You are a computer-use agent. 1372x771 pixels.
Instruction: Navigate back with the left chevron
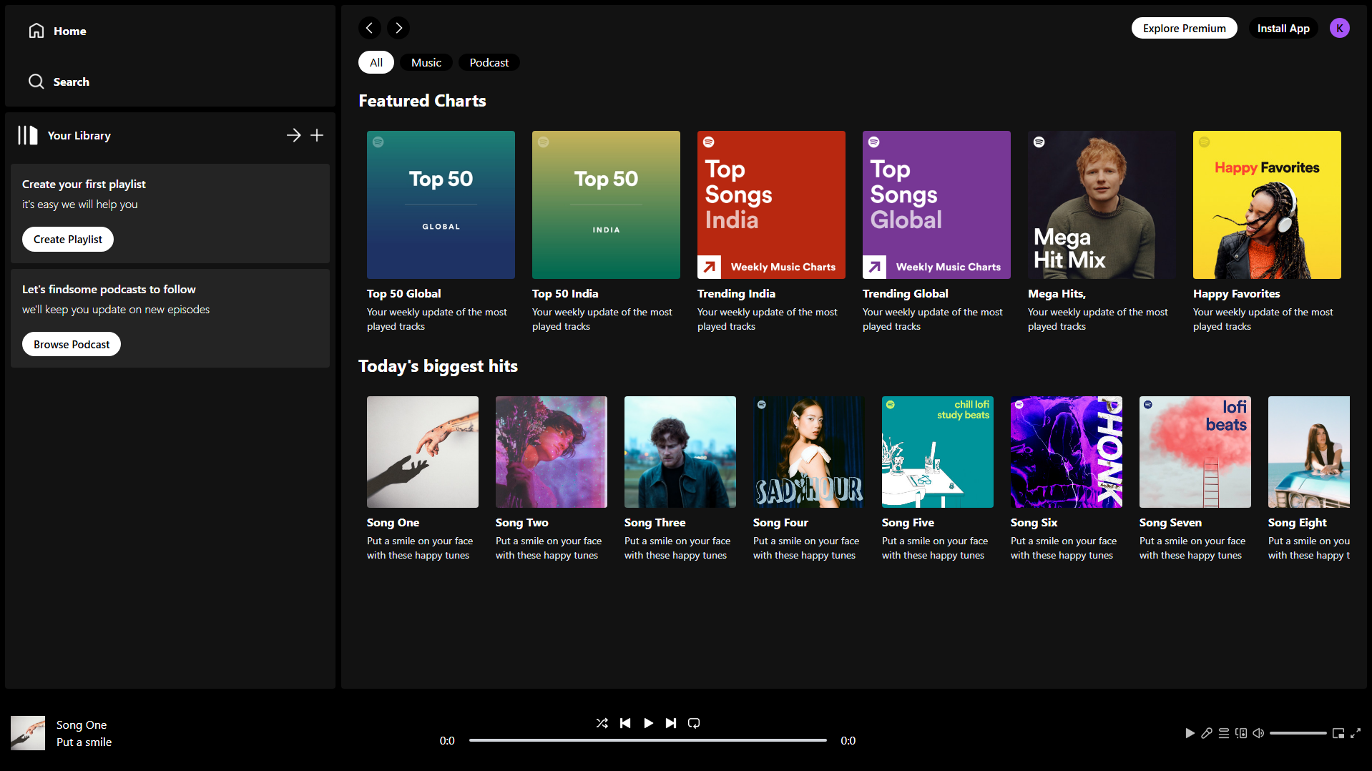[x=369, y=28]
